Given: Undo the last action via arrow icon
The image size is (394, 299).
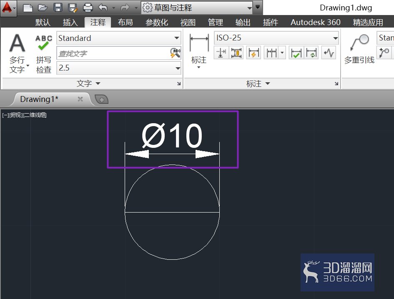Looking at the screenshot, I should 103,8.
